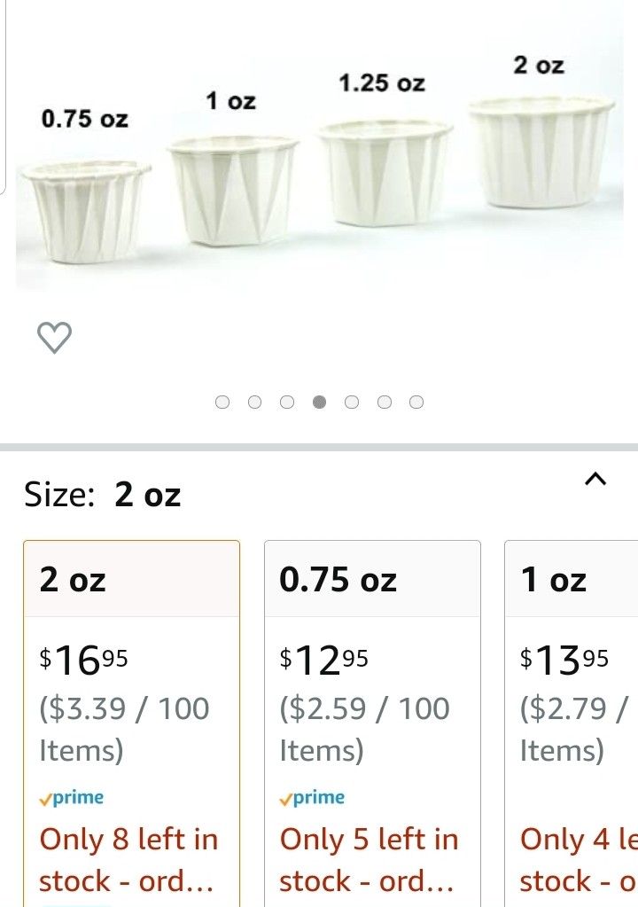Viewport: 638px width, 907px height.
Task: Open last image via seventh dot
Action: 416,403
